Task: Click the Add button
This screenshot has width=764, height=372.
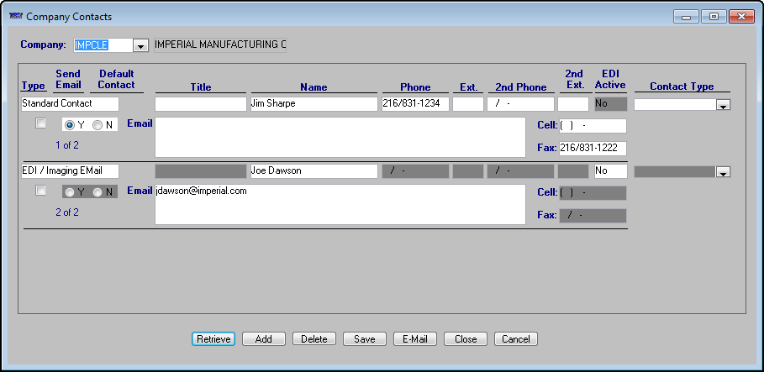Action: tap(263, 339)
